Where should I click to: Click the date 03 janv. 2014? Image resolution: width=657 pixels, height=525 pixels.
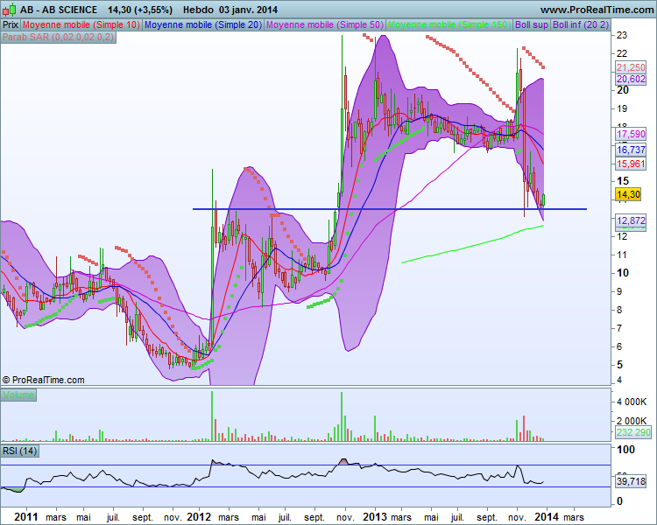click(248, 10)
